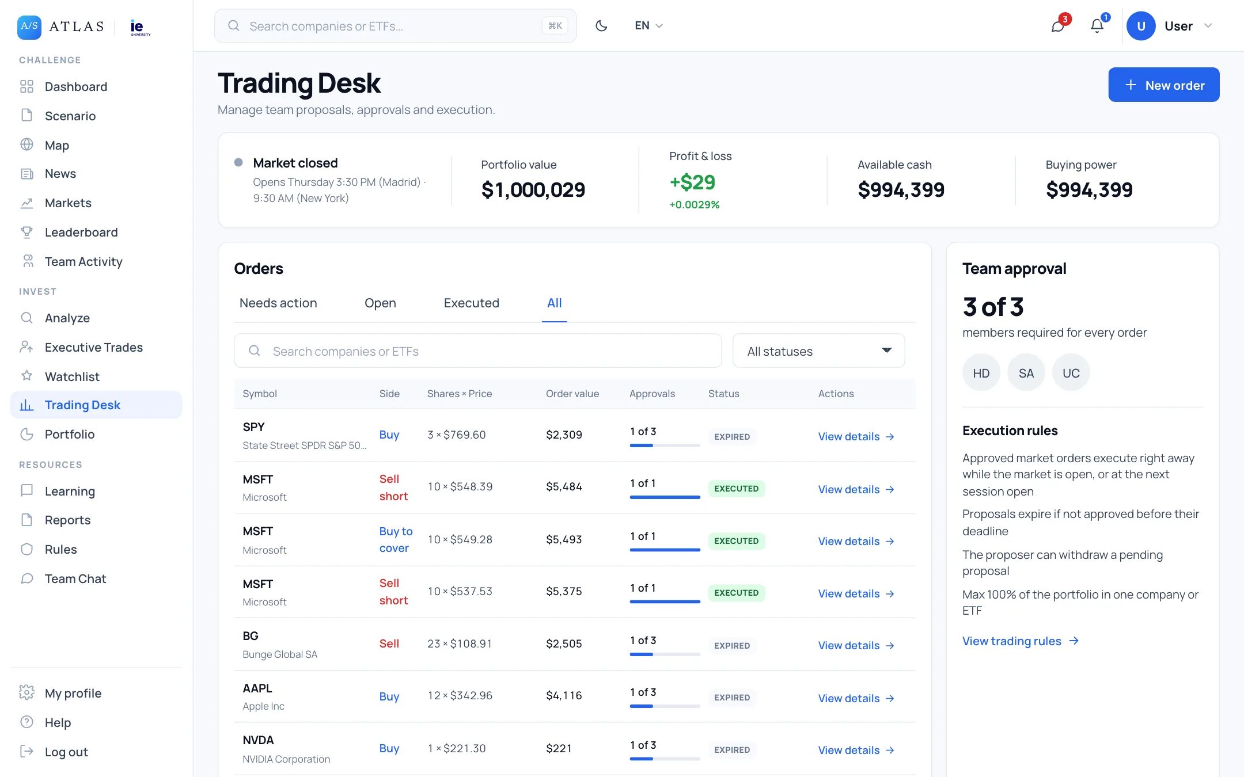This screenshot has height=777, width=1244.
Task: Open Reports in the sidebar
Action: coord(96,520)
